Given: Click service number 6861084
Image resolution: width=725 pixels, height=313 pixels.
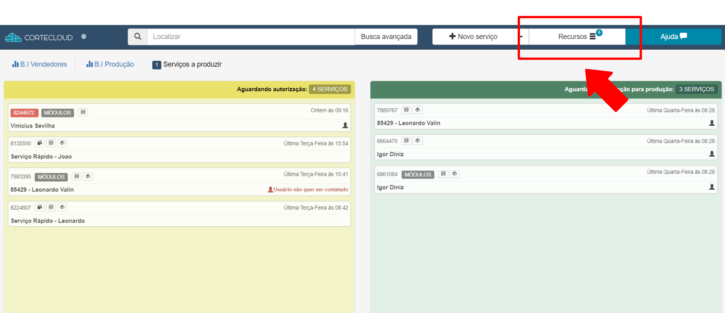Looking at the screenshot, I should pyautogui.click(x=387, y=174).
